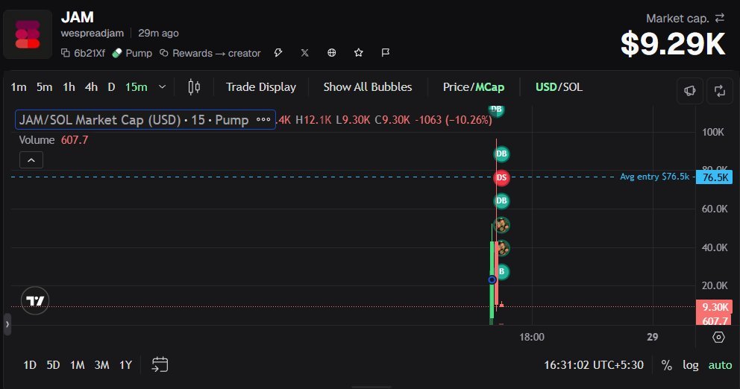Screen dimensions: 740x389
Task: Click the DS sell bubble marker
Action: tap(501, 177)
